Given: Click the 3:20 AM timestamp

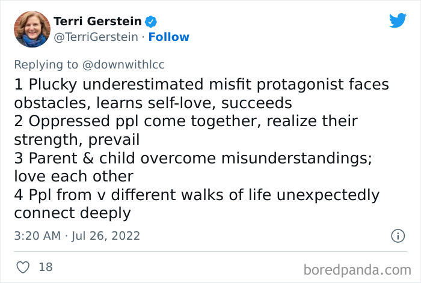Looking at the screenshot, I should pos(37,236).
